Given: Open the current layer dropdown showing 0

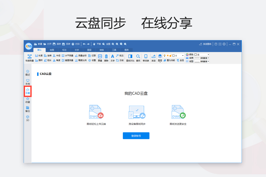Looking at the screenshot, I should point(183,55).
